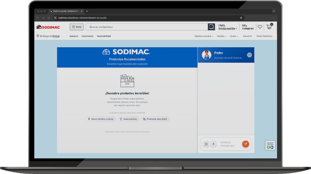Image resolution: width=311 pixels, height=174 pixels.
Task: Click the address bar URL
Action: [x=82, y=18]
